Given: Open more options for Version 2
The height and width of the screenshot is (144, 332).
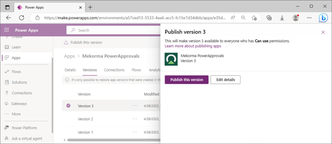Looking at the screenshot, I should click(x=135, y=119).
